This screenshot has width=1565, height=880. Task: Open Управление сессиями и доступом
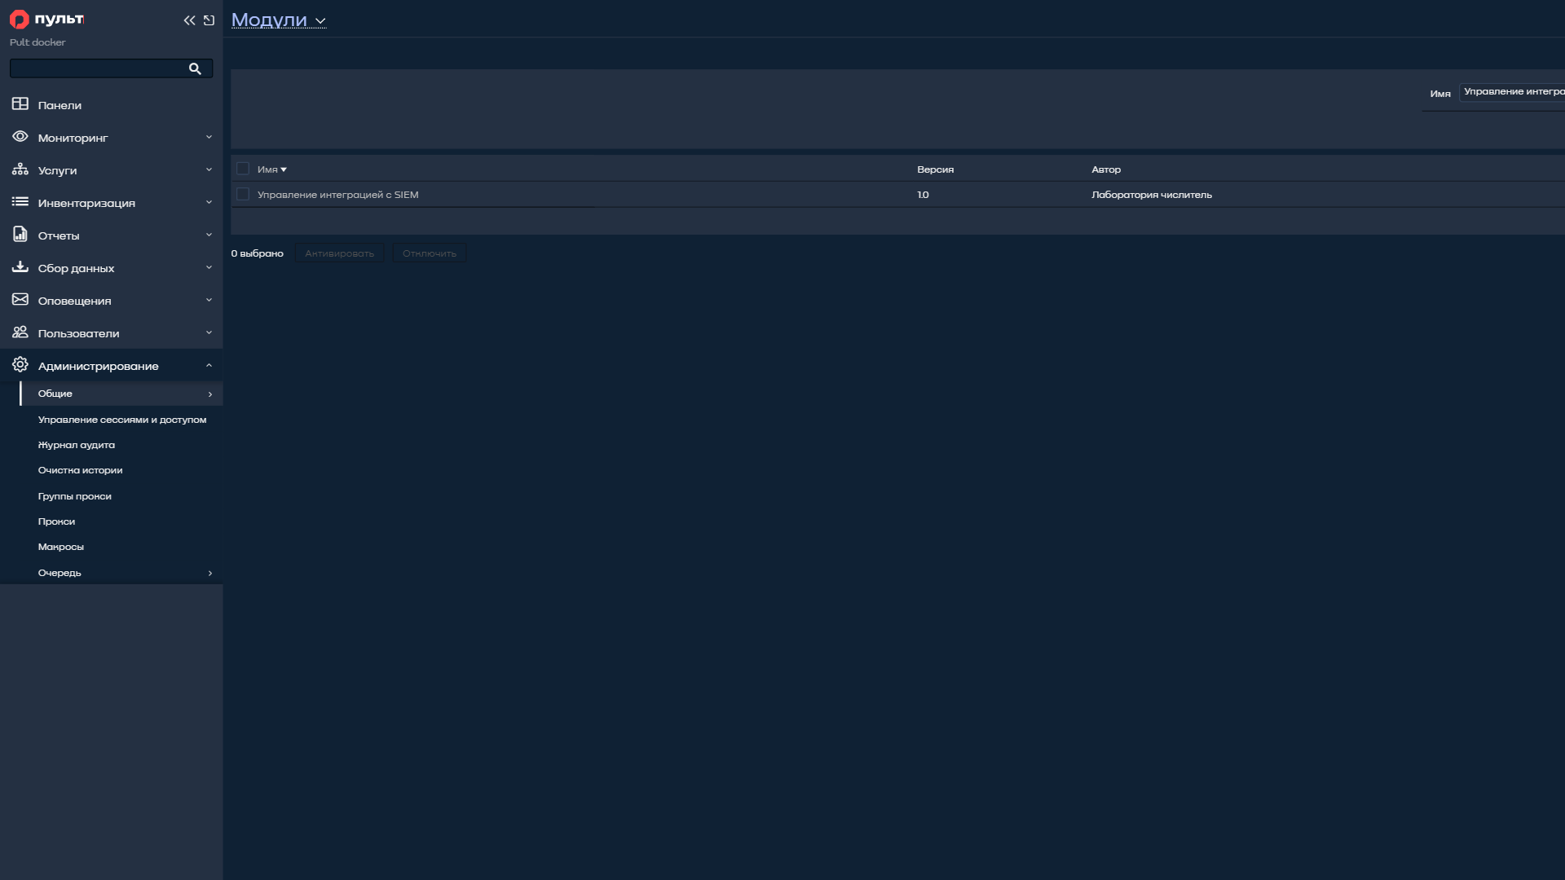[122, 420]
